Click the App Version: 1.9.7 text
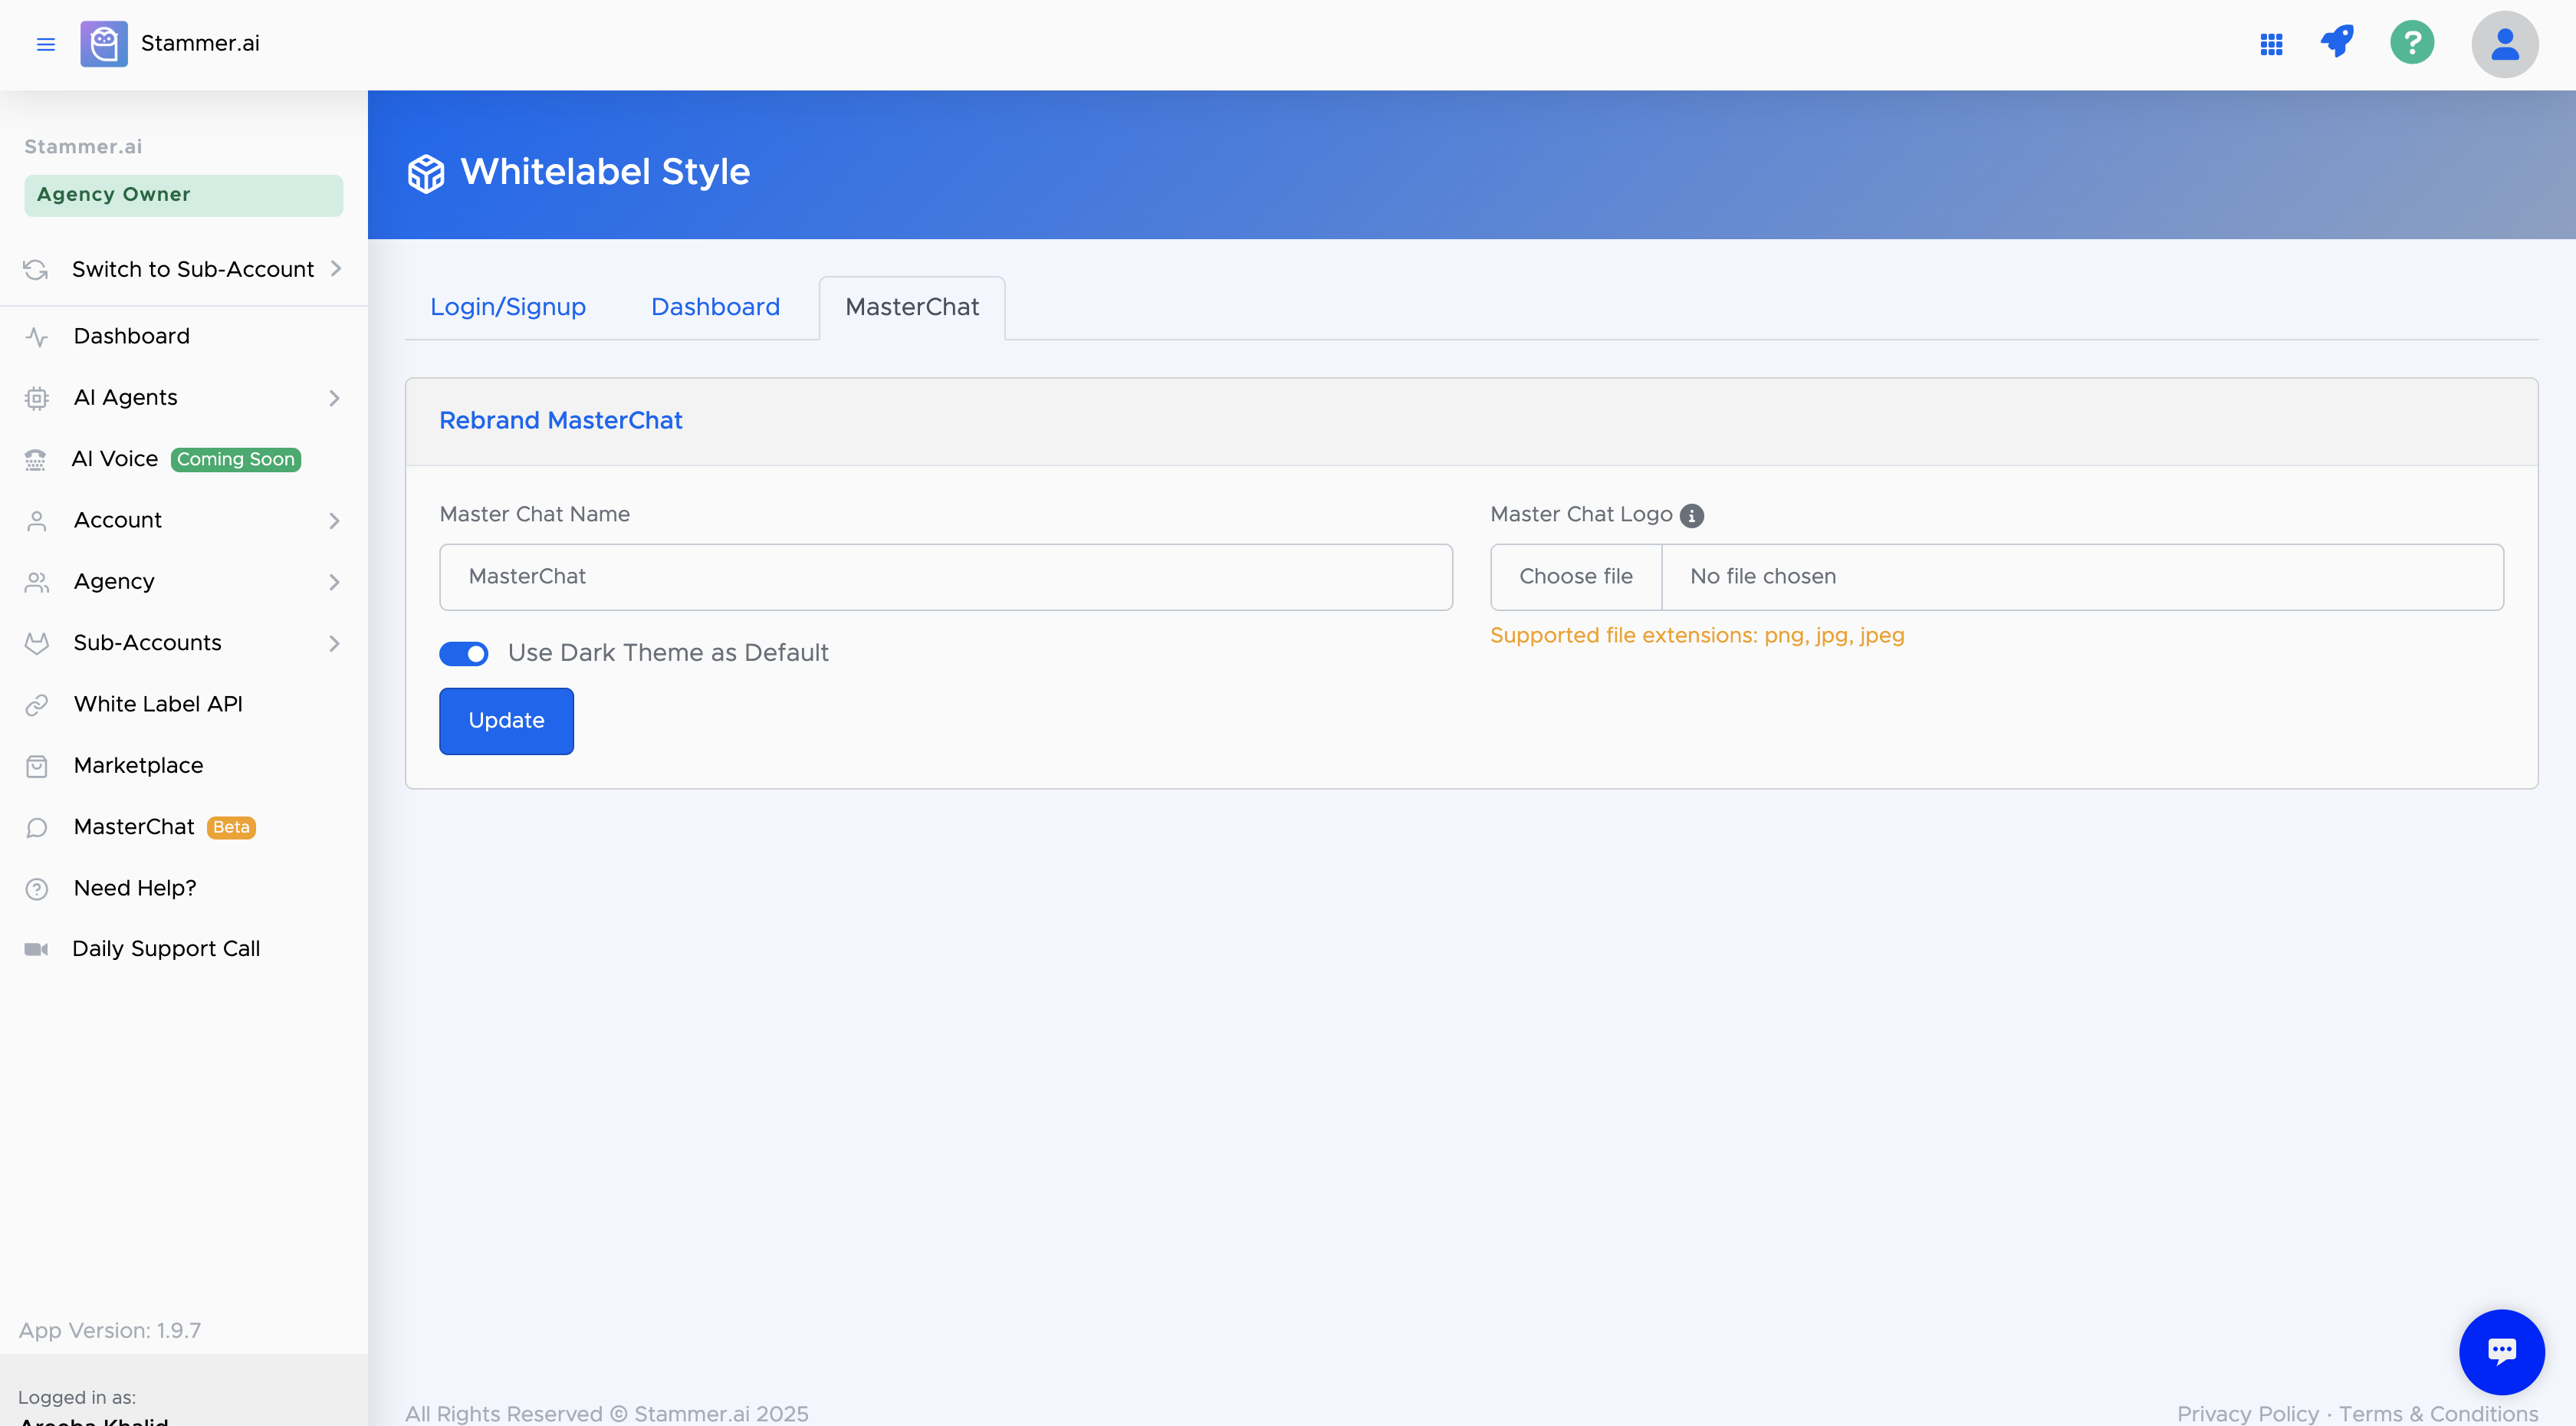The width and height of the screenshot is (2576, 1426). (x=110, y=1330)
